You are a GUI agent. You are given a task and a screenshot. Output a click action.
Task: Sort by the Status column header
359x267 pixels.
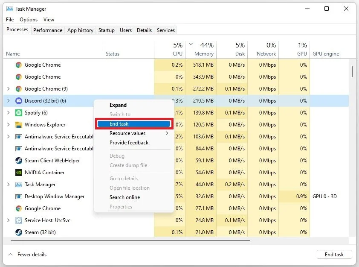tap(128, 50)
